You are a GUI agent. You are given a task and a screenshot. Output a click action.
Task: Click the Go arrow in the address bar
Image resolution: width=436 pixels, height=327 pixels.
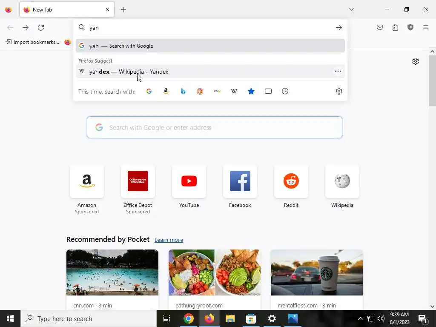[338, 28]
